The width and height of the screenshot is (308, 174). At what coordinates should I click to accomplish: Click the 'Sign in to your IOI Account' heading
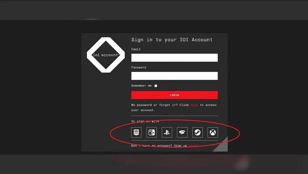pyautogui.click(x=172, y=40)
